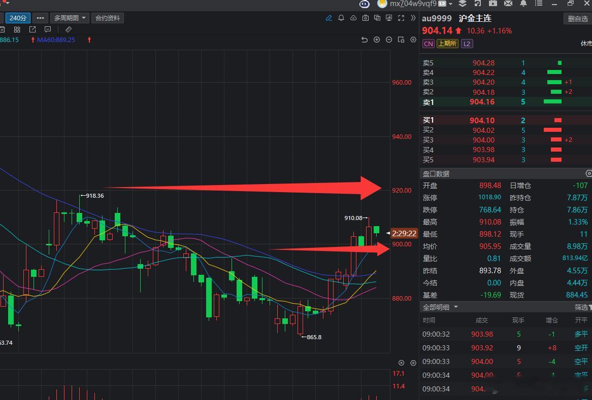The height and width of the screenshot is (400, 592).
Task: Expand the 全部明细 dropdown arrow
Action: pyautogui.click(x=456, y=307)
